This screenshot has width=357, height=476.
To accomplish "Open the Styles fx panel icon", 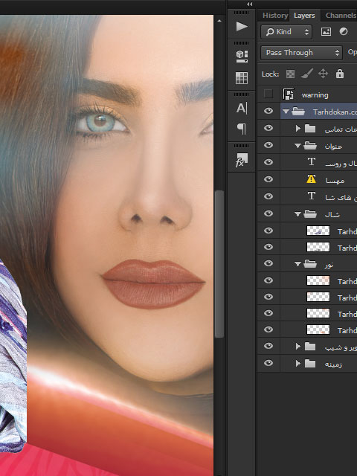I will (242, 161).
